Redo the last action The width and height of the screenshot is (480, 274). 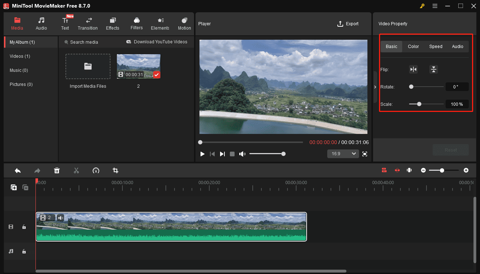pyautogui.click(x=37, y=171)
